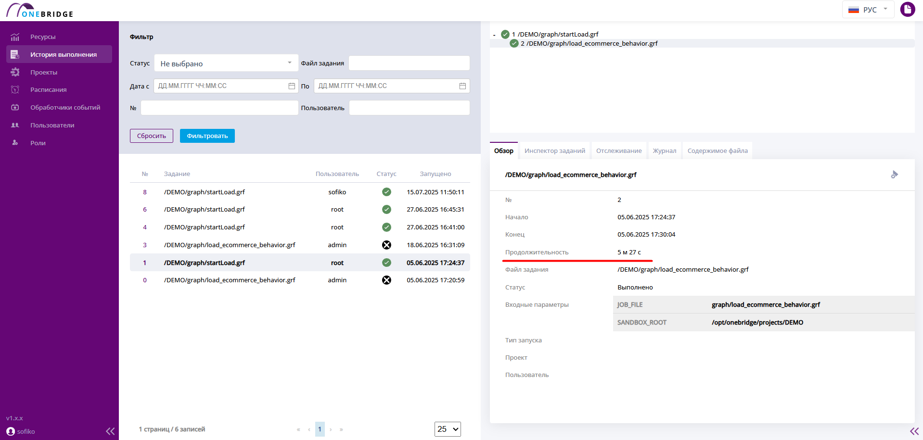Open the Schedules clock icon in sidebar
This screenshot has height=440, width=923.
point(15,89)
